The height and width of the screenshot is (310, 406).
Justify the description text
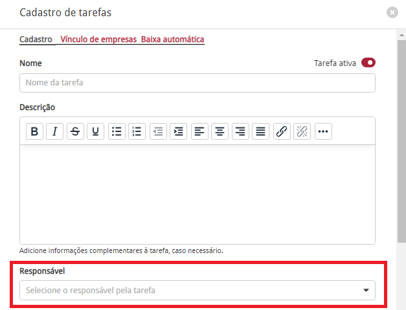click(x=261, y=131)
